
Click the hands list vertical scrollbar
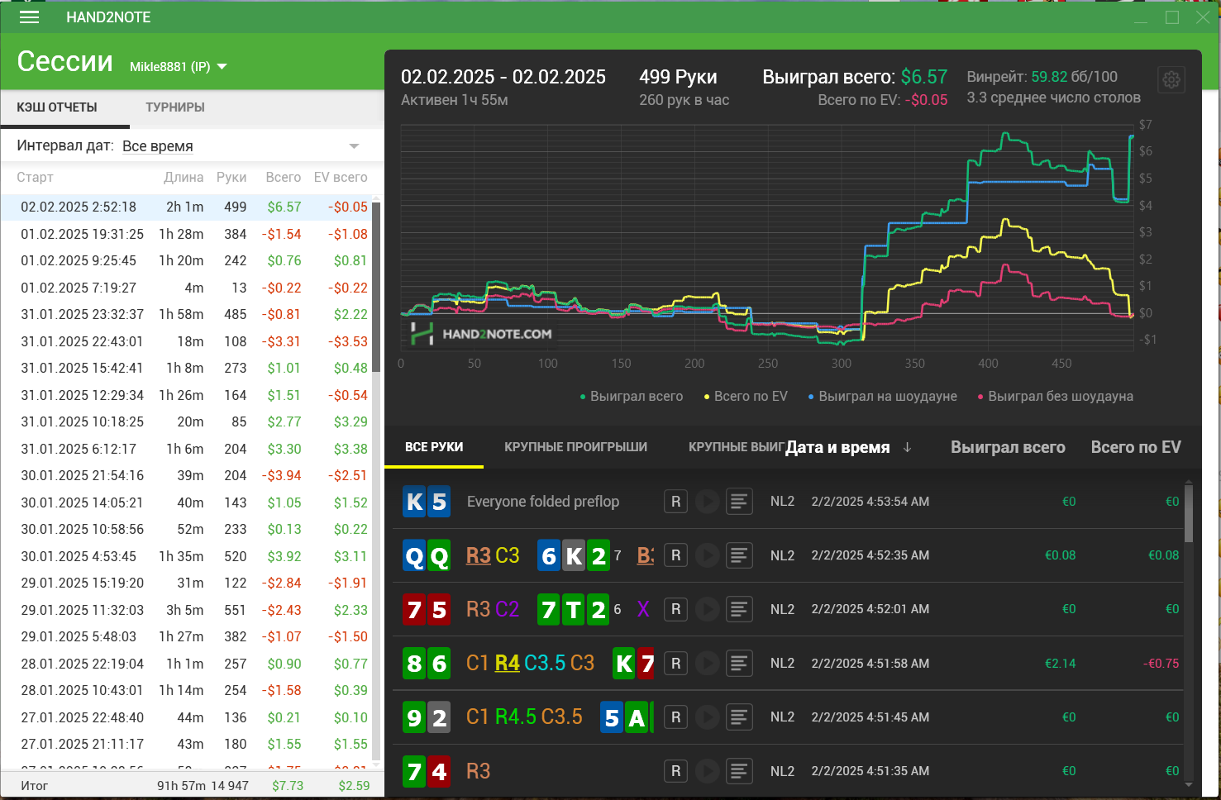[x=1189, y=513]
